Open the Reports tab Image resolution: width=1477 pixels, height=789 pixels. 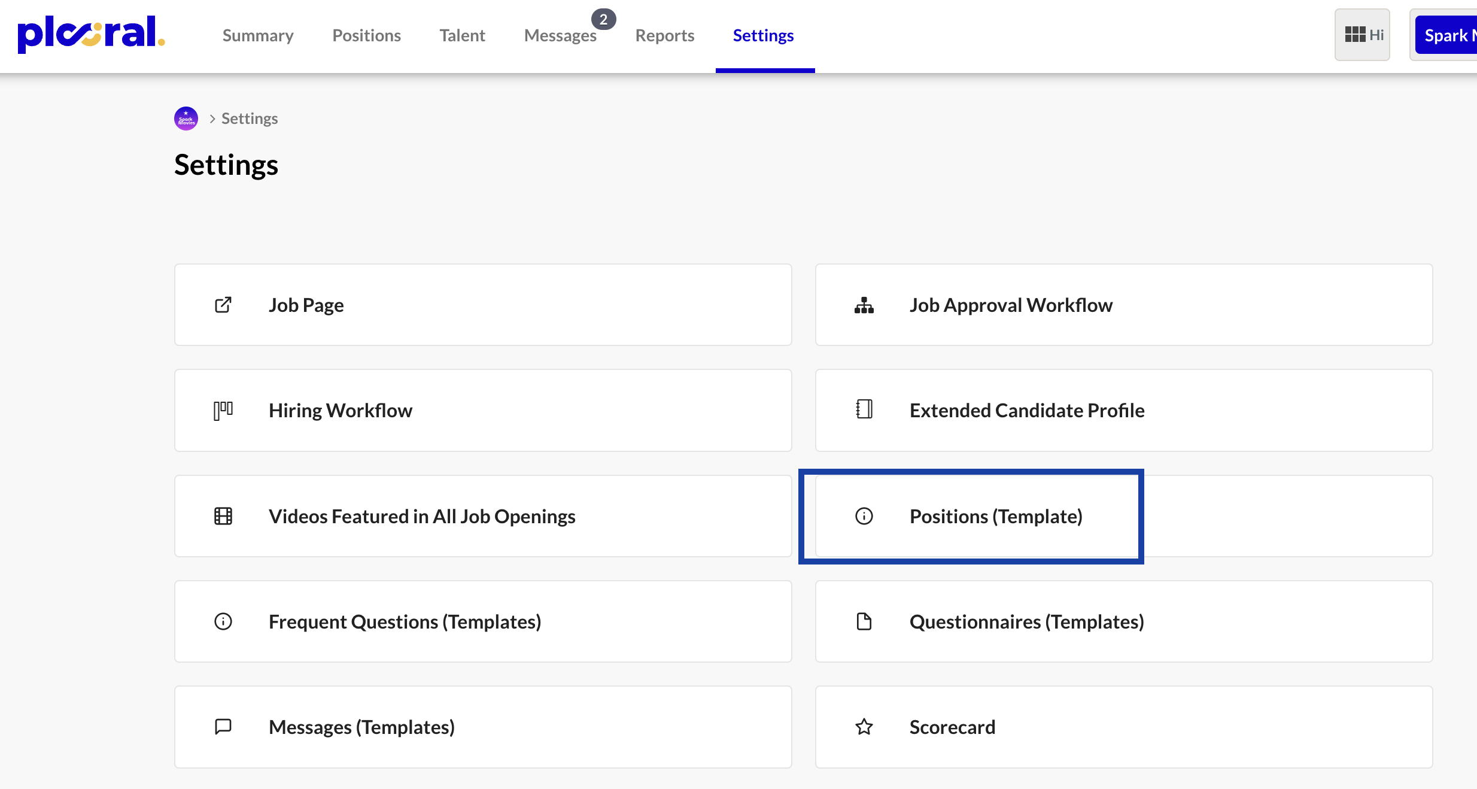tap(664, 35)
